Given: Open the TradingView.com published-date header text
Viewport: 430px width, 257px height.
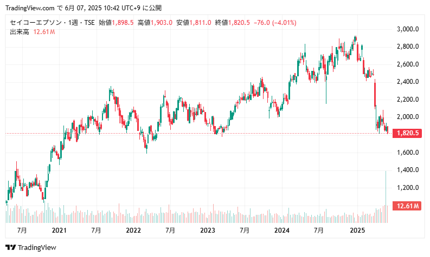Looking at the screenshot, I should coord(84,8).
